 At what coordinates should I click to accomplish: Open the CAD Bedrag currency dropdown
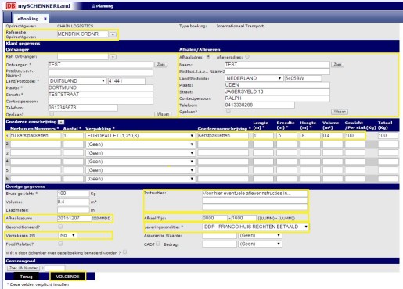tap(260, 244)
